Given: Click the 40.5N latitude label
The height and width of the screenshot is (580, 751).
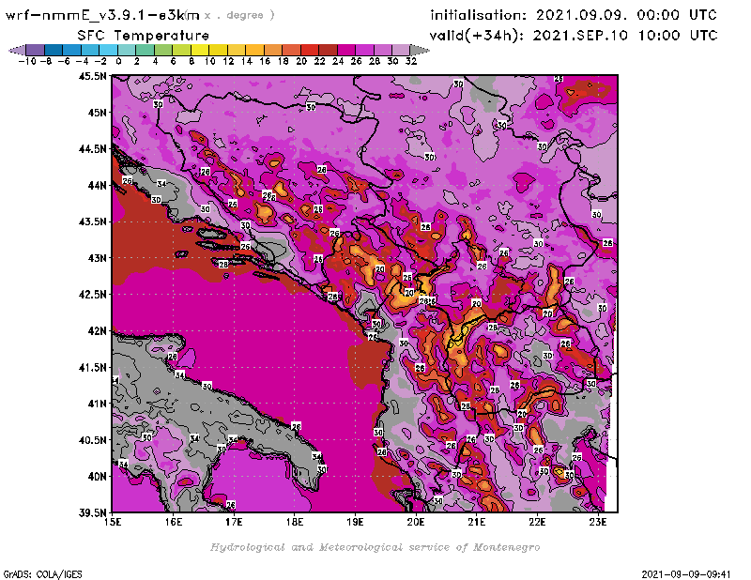Looking at the screenshot, I should tap(92, 439).
